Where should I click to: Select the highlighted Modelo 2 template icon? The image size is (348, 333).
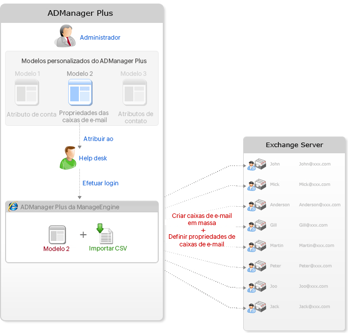80,92
